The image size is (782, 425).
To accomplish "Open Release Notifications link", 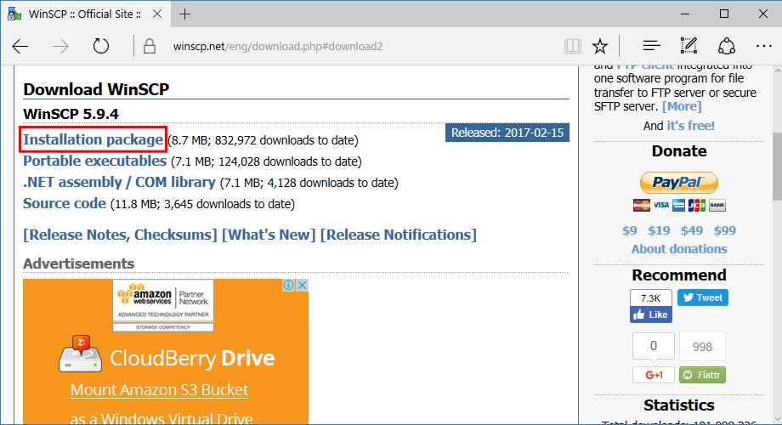I will point(399,235).
